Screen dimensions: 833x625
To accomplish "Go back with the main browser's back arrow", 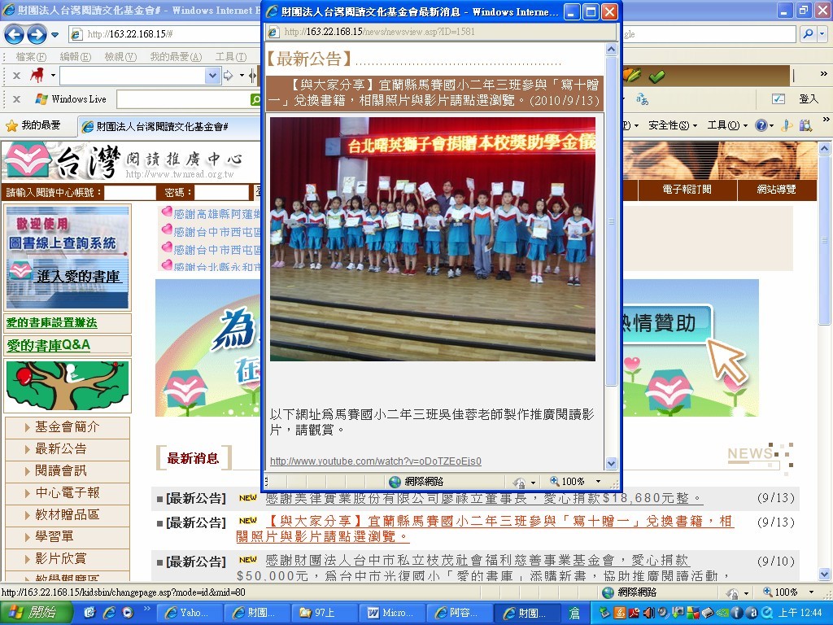I will pos(15,34).
